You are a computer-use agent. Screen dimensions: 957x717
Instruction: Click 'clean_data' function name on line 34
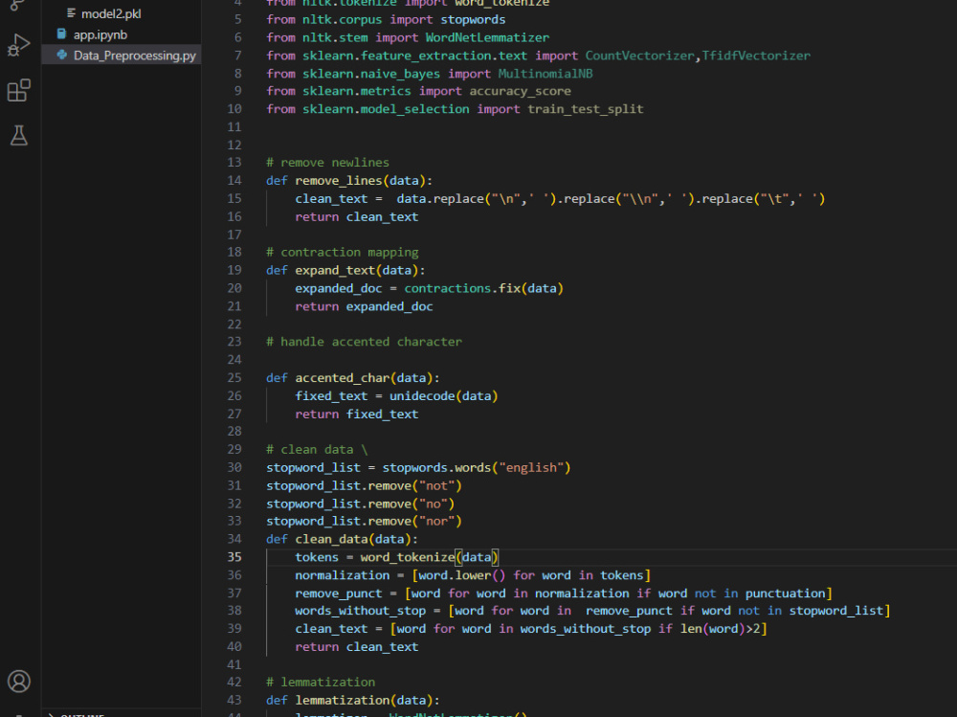331,539
